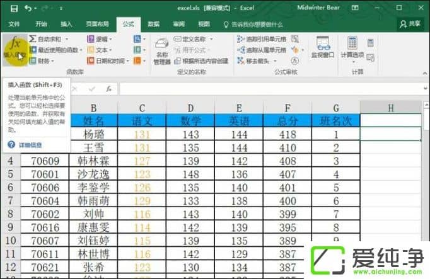Collapse the ribbon with the caret

425,73
